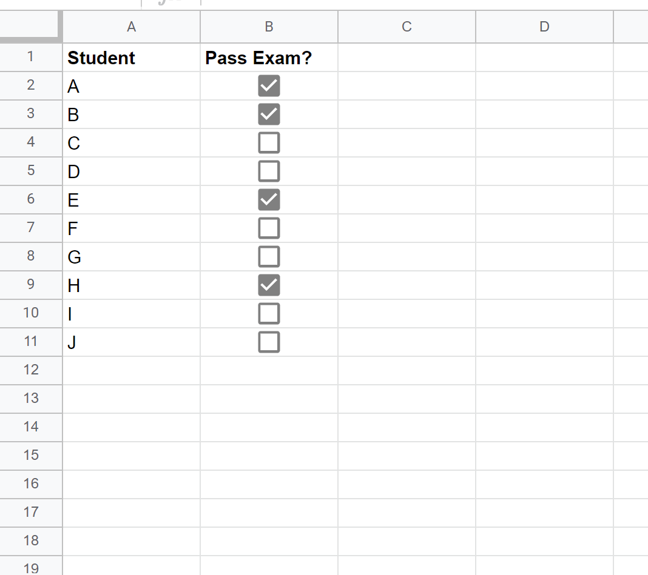Select the Pass Exam? header cell
Image resolution: width=648 pixels, height=575 pixels.
point(269,58)
